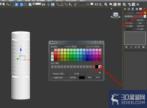This screenshot has width=147, height=108.
Task: Toggle Spinner Snap
Action: click(70, 4)
